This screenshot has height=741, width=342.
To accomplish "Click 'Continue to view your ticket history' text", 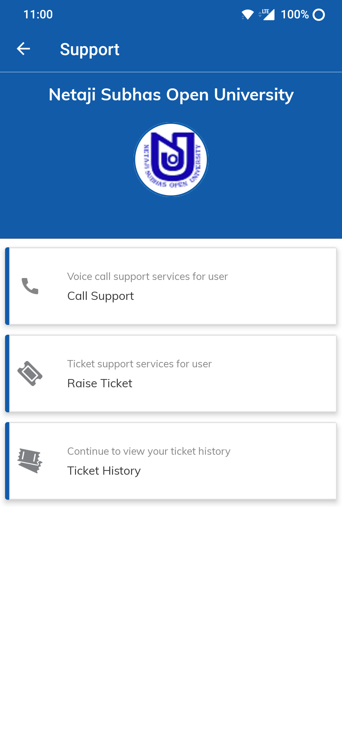I will [149, 451].
